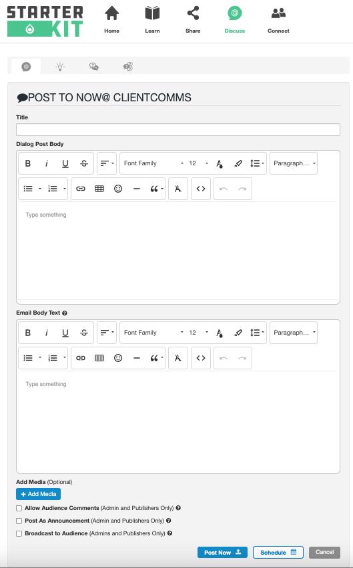Open the Learn section
Image resolution: width=353 pixels, height=568 pixels.
[152, 20]
